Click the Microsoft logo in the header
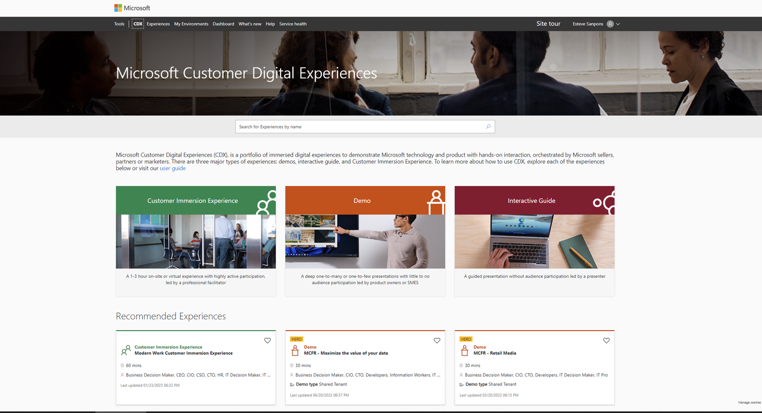This screenshot has width=762, height=413. coord(132,8)
